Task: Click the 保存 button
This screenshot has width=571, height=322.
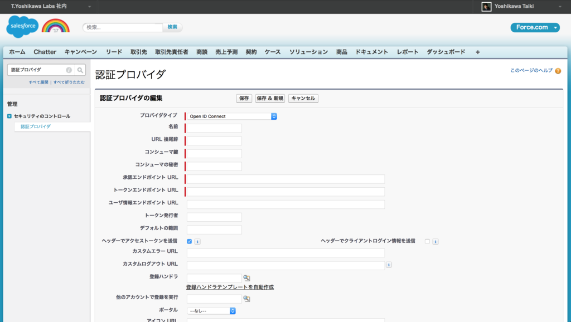Action: pyautogui.click(x=244, y=98)
